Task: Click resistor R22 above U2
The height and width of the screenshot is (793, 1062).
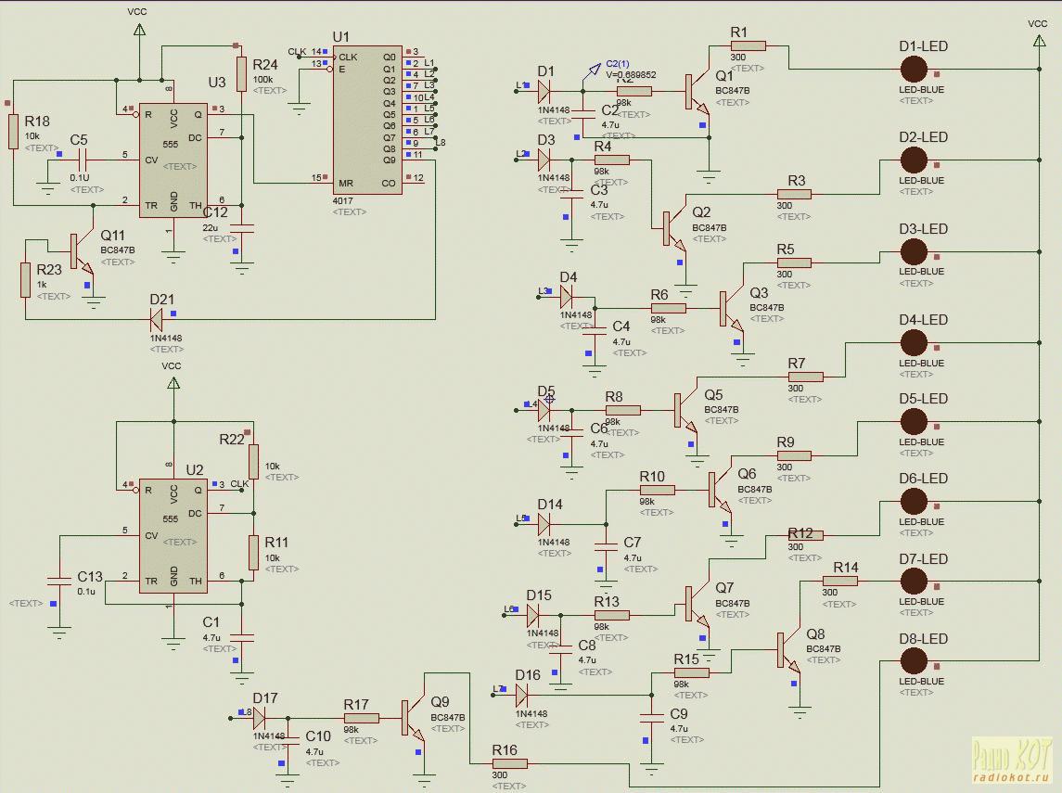Action: point(253,461)
